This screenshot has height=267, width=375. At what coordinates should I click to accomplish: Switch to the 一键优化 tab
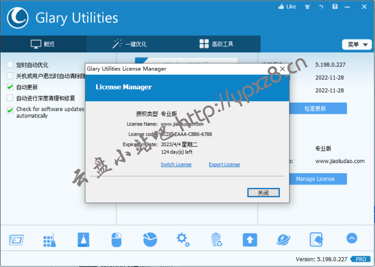(x=130, y=44)
